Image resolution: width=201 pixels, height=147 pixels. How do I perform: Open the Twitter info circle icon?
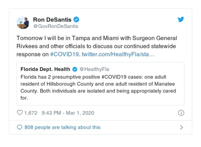181,113
